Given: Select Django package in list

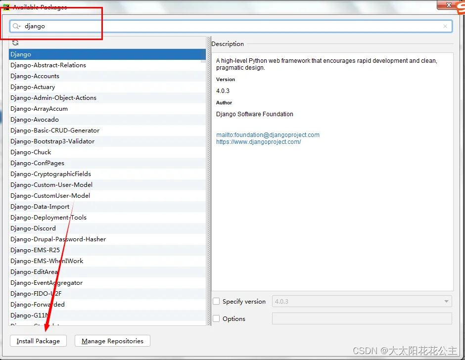Looking at the screenshot, I should (x=21, y=54).
